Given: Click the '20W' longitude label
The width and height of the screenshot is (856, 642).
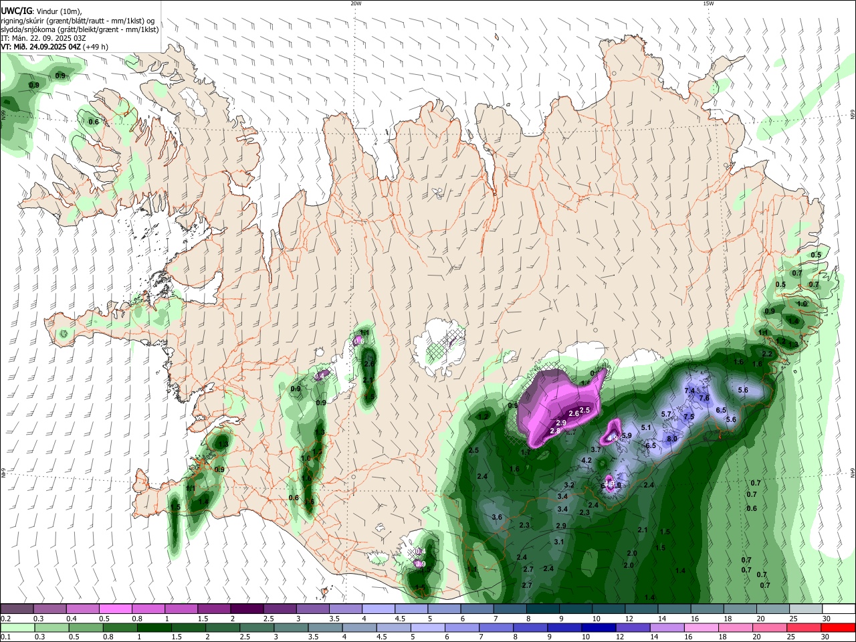Looking at the screenshot, I should (x=356, y=3).
